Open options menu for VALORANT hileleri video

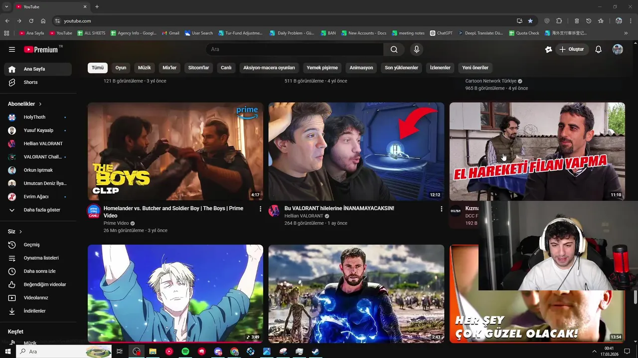point(441,209)
